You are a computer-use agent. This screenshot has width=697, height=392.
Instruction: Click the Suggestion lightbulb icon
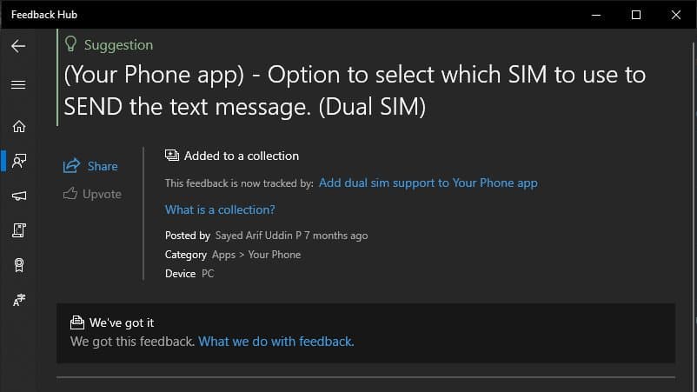click(x=72, y=45)
